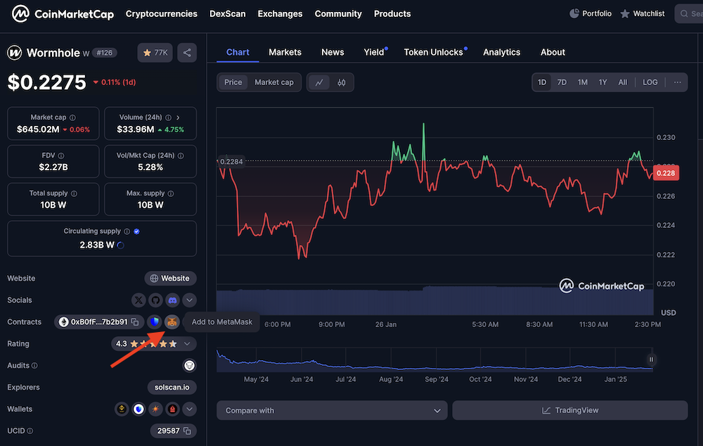Open the solscan.io explorer link
This screenshot has width=703, height=446.
point(172,387)
